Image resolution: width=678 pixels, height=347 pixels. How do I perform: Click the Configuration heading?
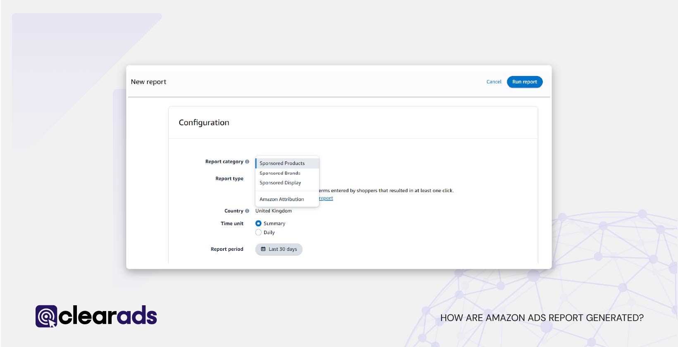coord(204,123)
